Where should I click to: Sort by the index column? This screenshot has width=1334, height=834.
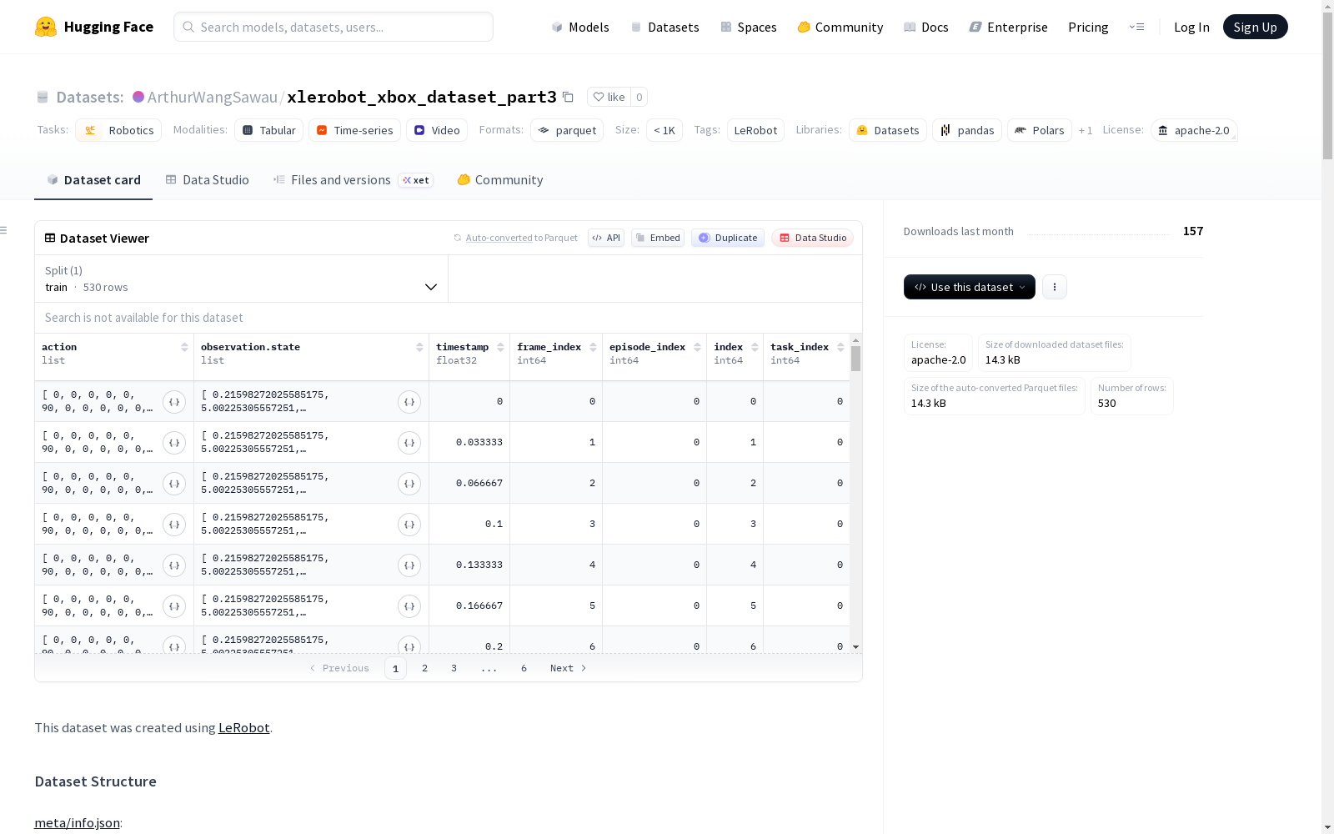[755, 347]
